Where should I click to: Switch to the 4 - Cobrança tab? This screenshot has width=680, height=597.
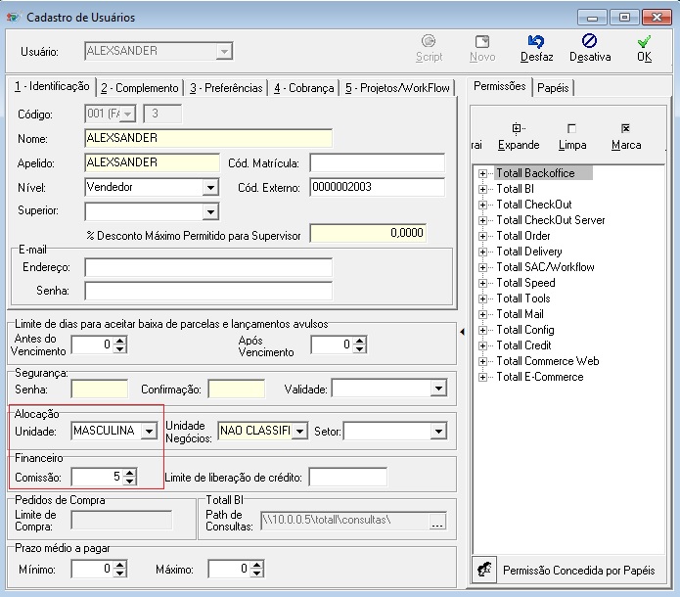click(x=304, y=88)
